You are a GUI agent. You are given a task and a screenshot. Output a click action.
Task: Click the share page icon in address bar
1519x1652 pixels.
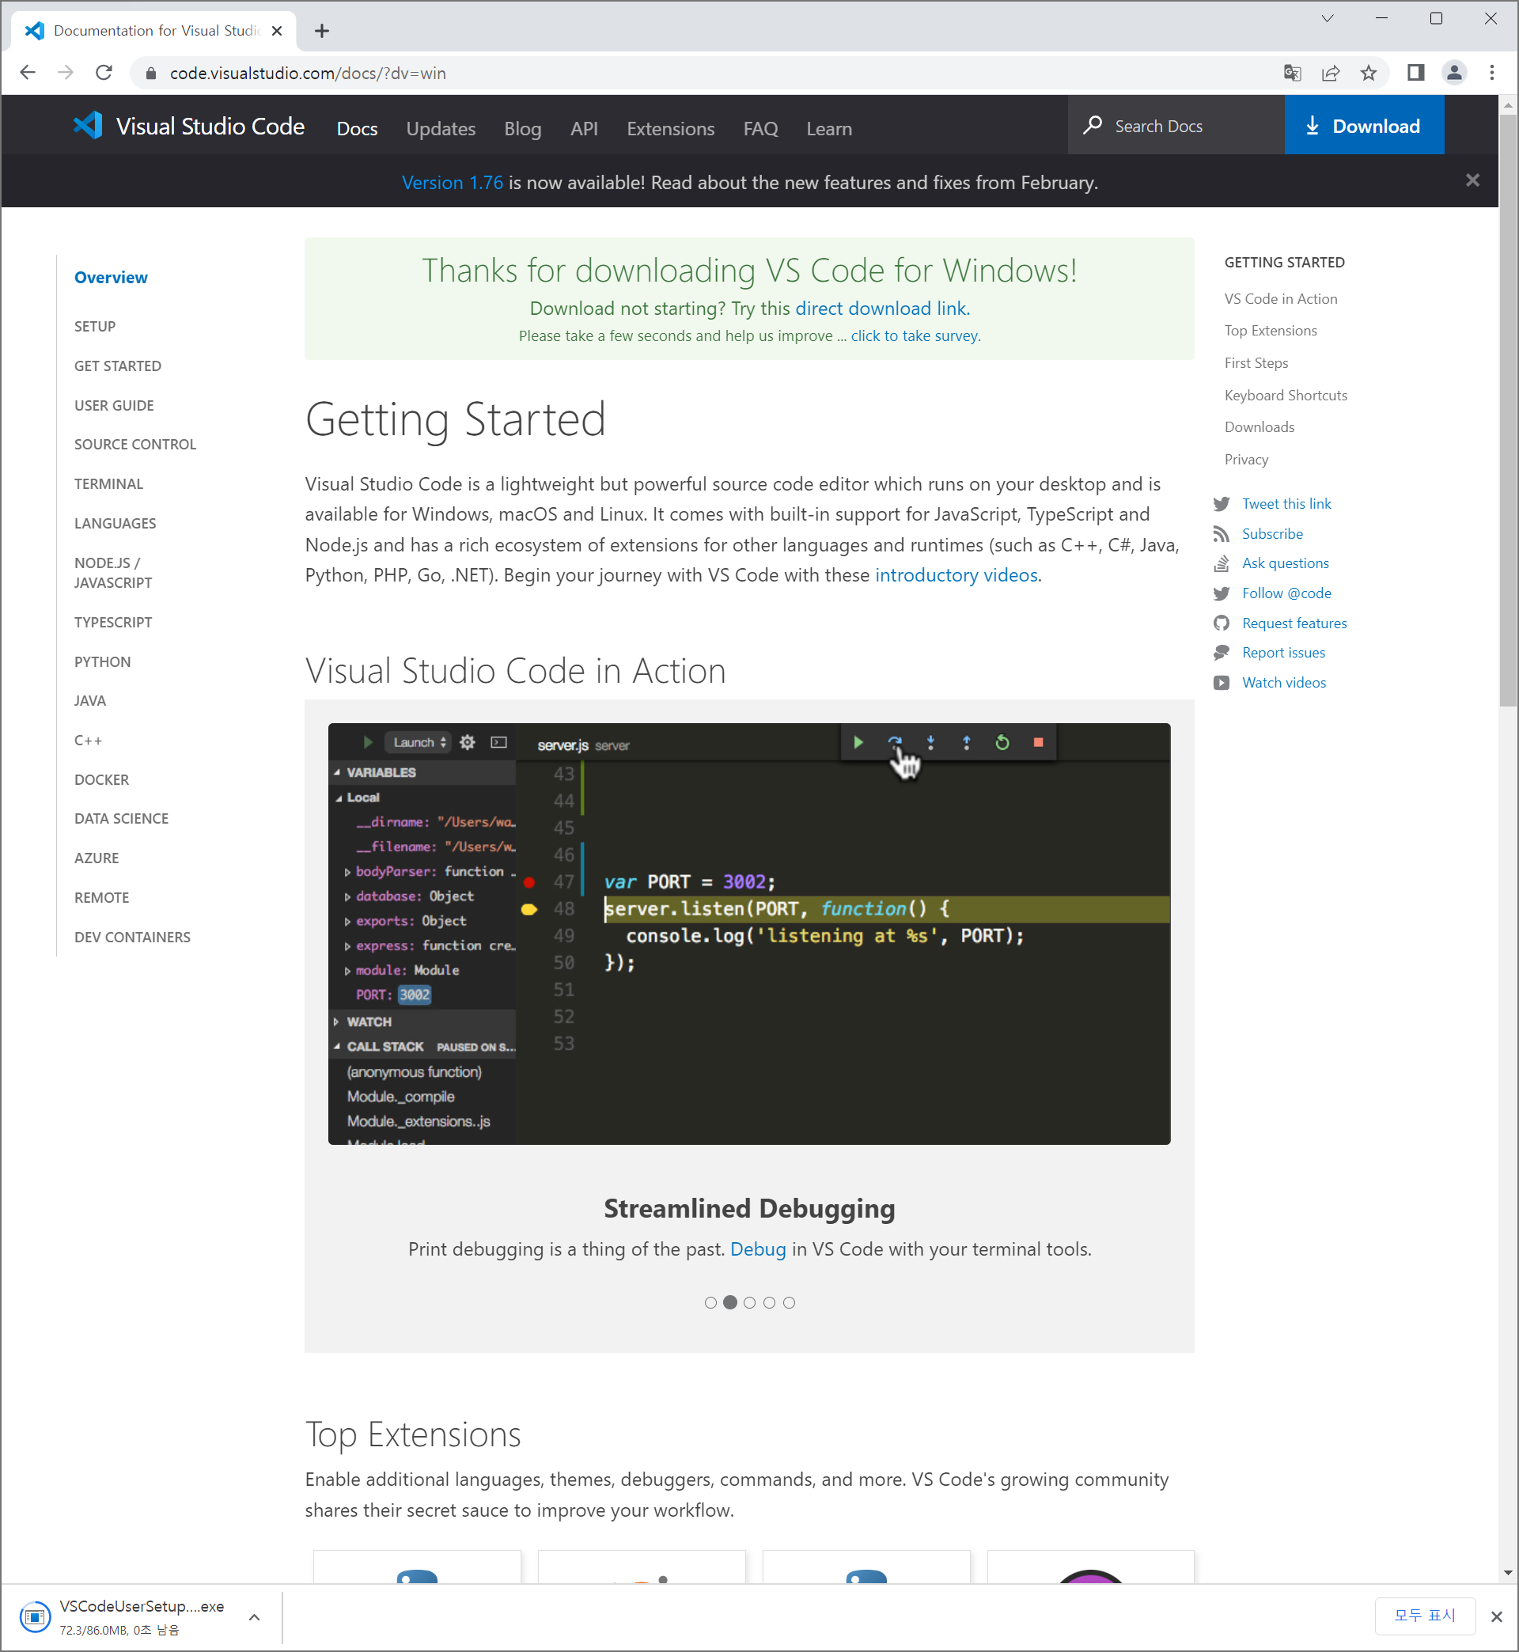(x=1330, y=73)
